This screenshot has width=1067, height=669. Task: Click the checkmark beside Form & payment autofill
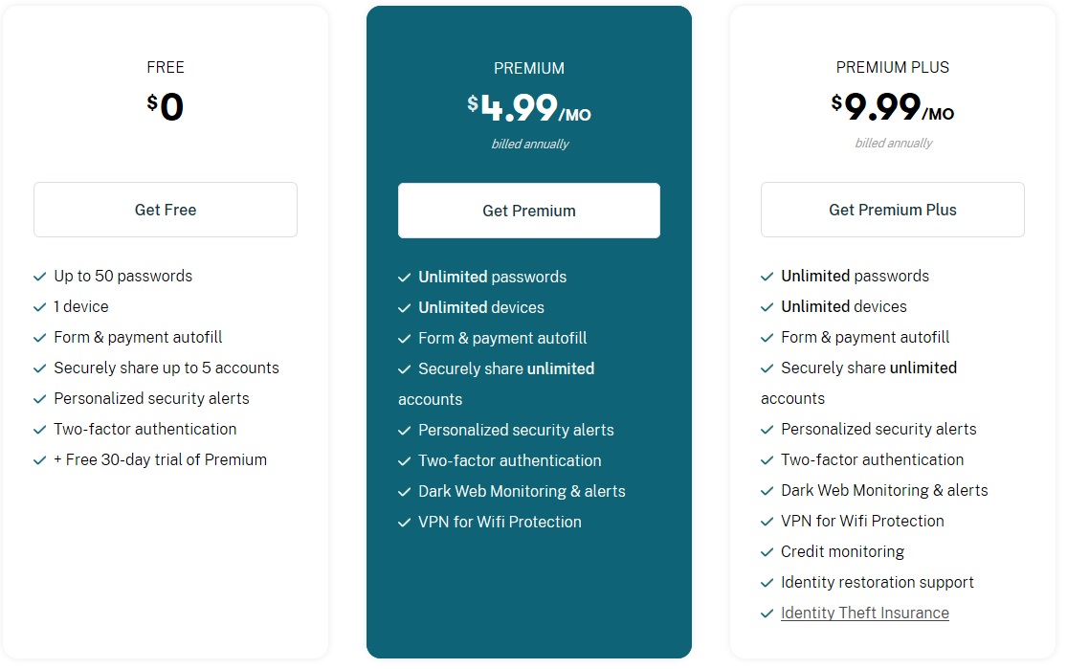click(x=39, y=337)
